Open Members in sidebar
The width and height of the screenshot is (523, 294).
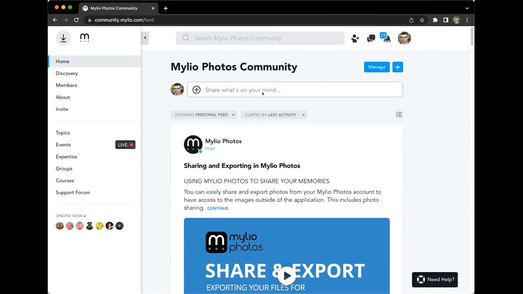coord(66,85)
